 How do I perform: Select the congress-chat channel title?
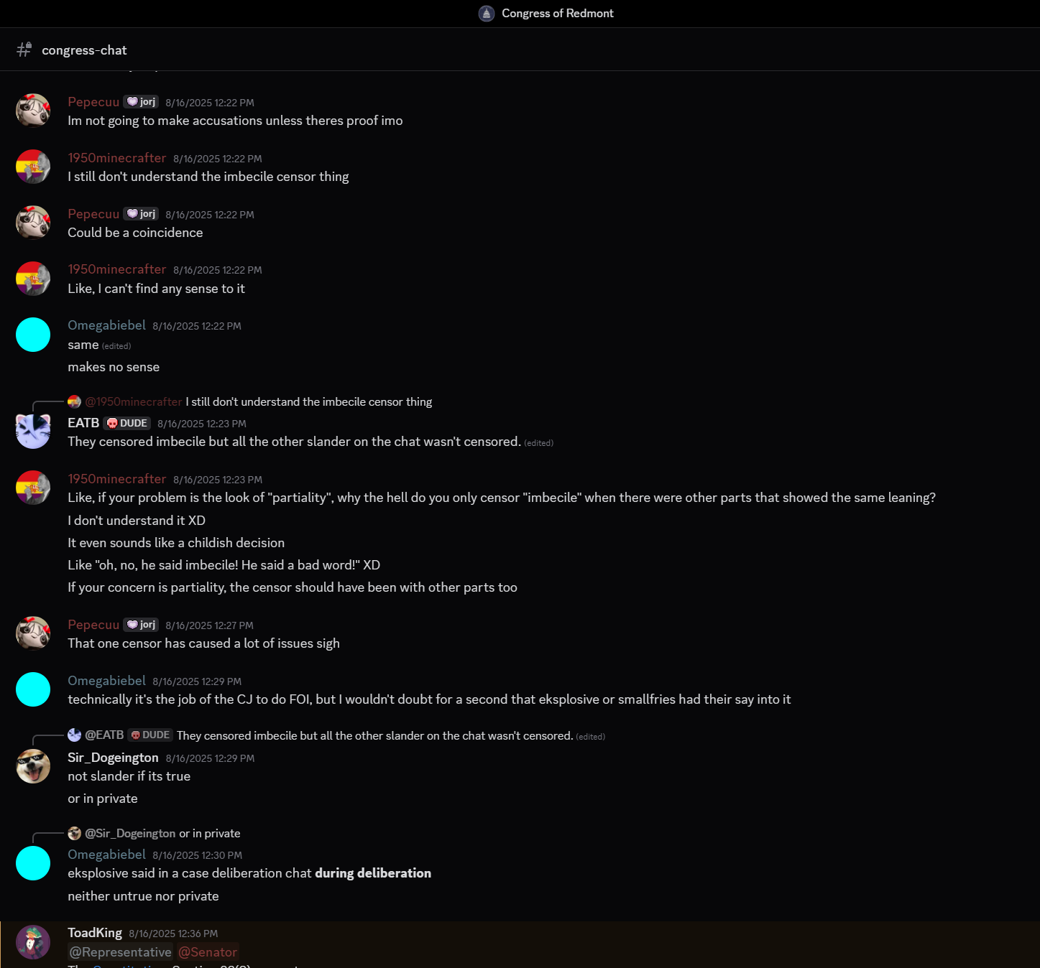click(x=84, y=50)
